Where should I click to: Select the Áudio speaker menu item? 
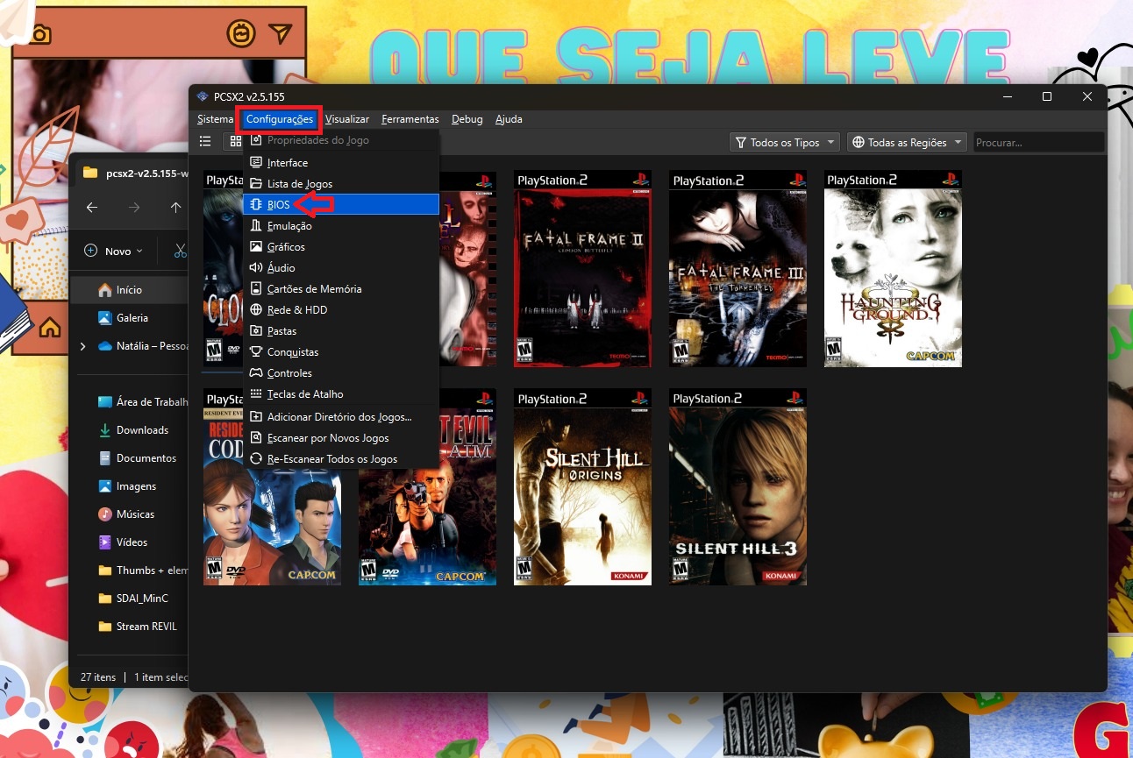coord(281,268)
